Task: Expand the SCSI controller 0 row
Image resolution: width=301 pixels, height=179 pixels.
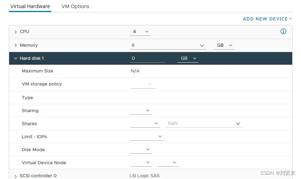Action: point(15,176)
